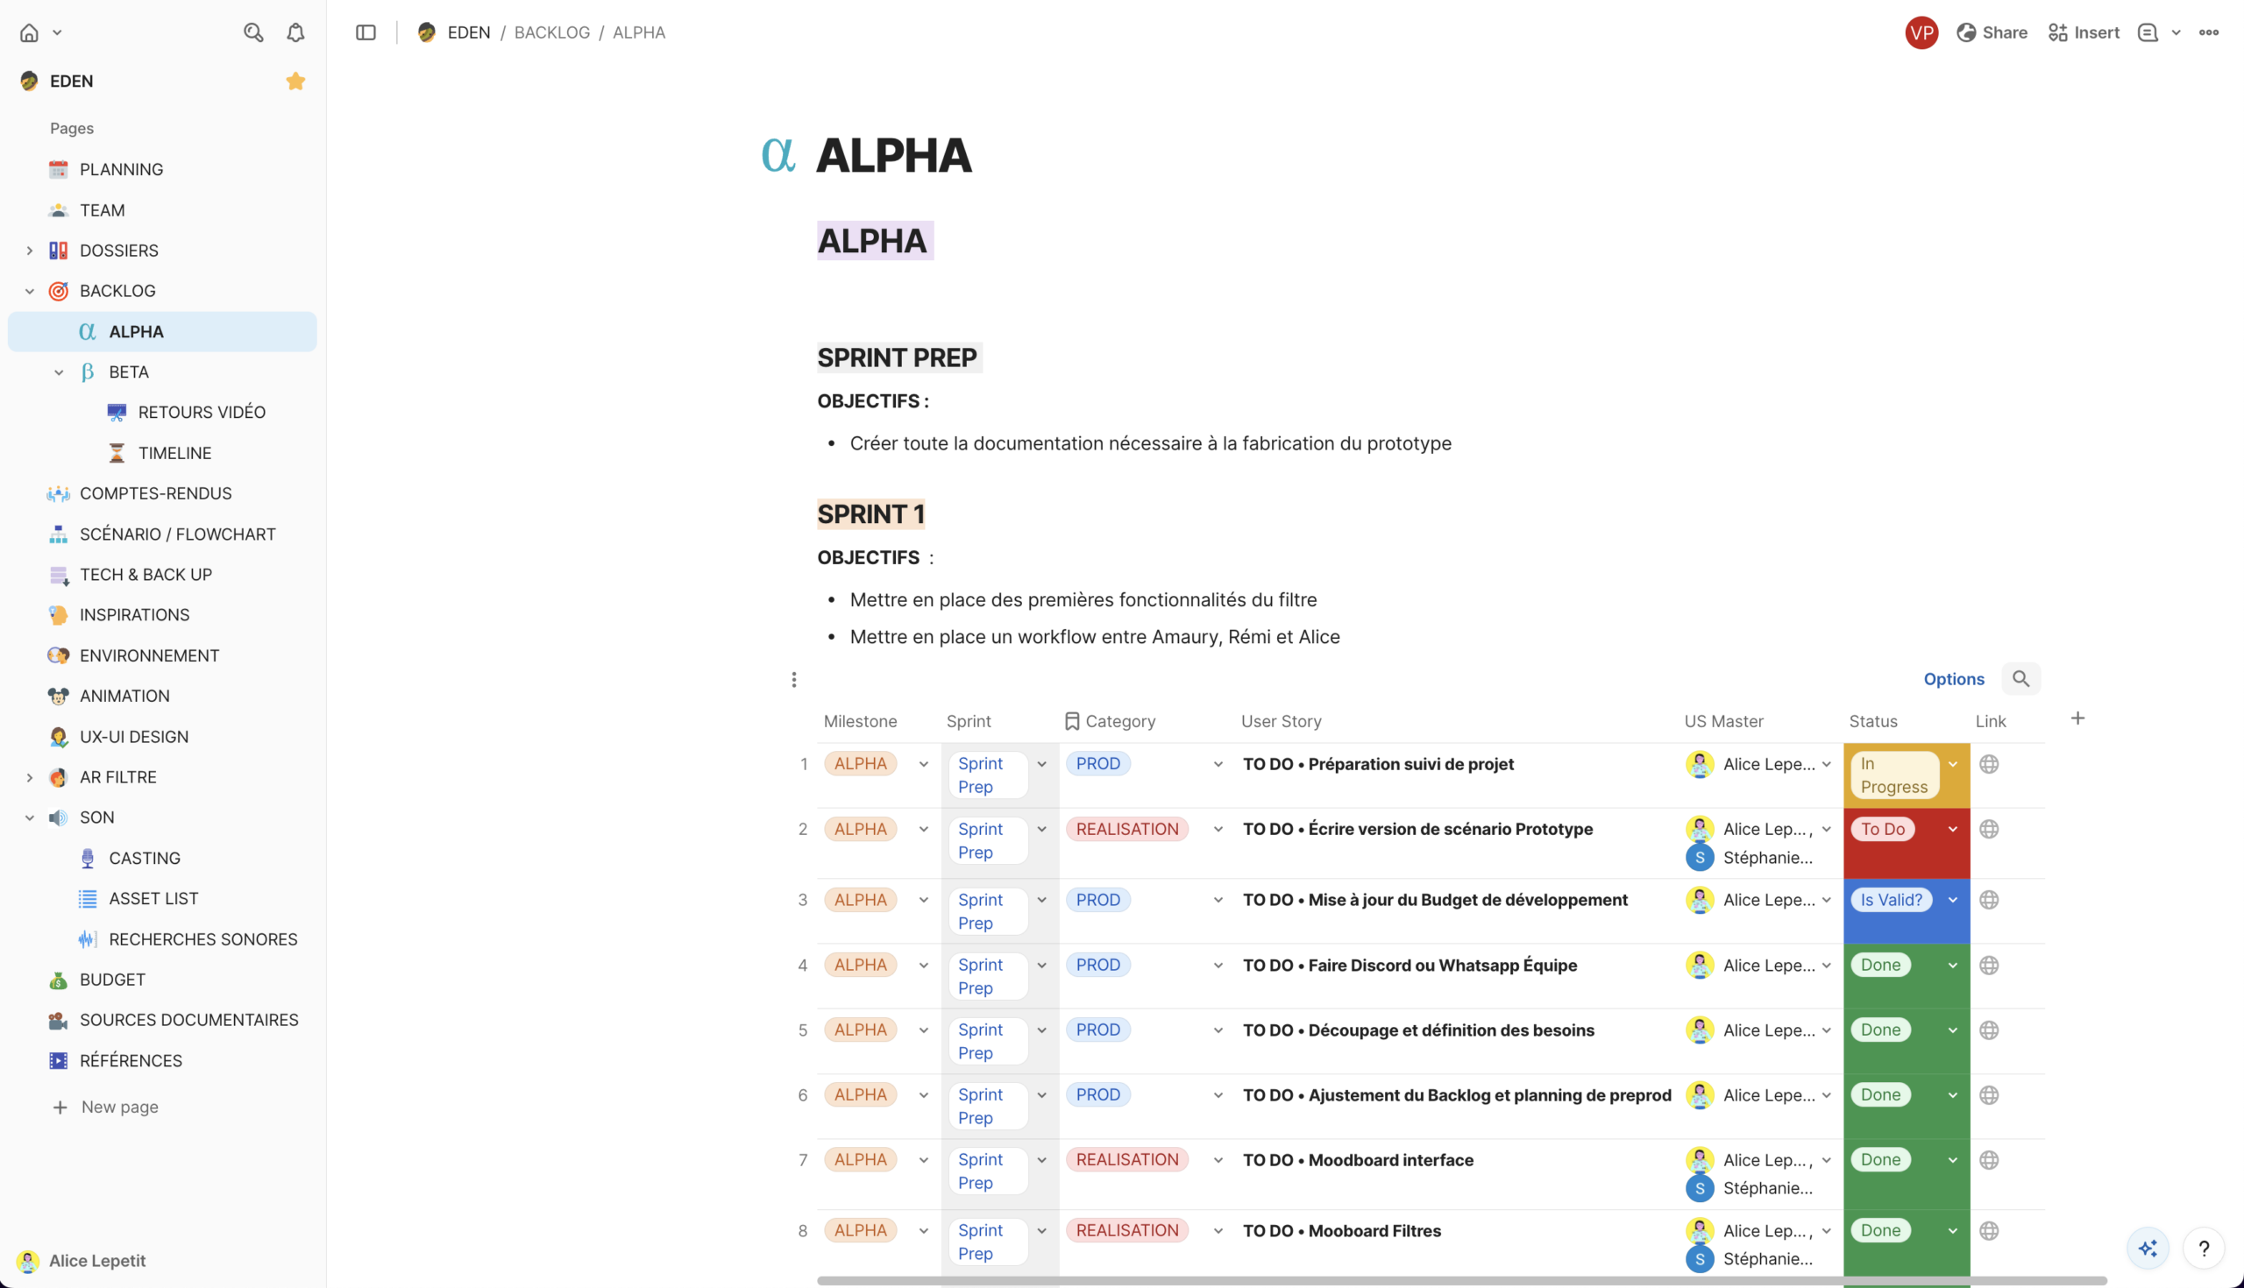Add a new column with plus icon
The height and width of the screenshot is (1288, 2244).
tap(2077, 718)
